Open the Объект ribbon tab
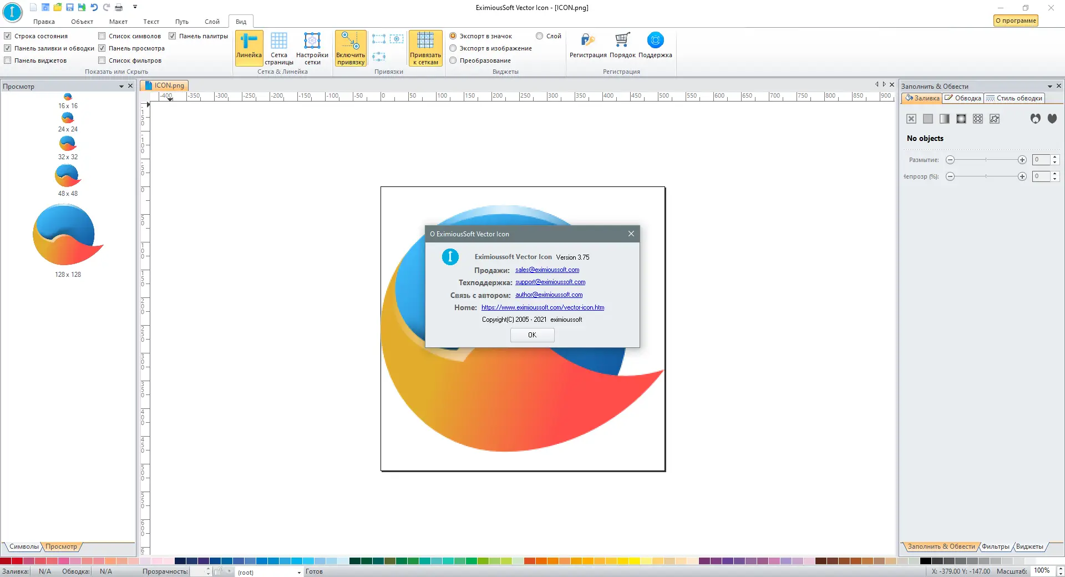 point(82,22)
